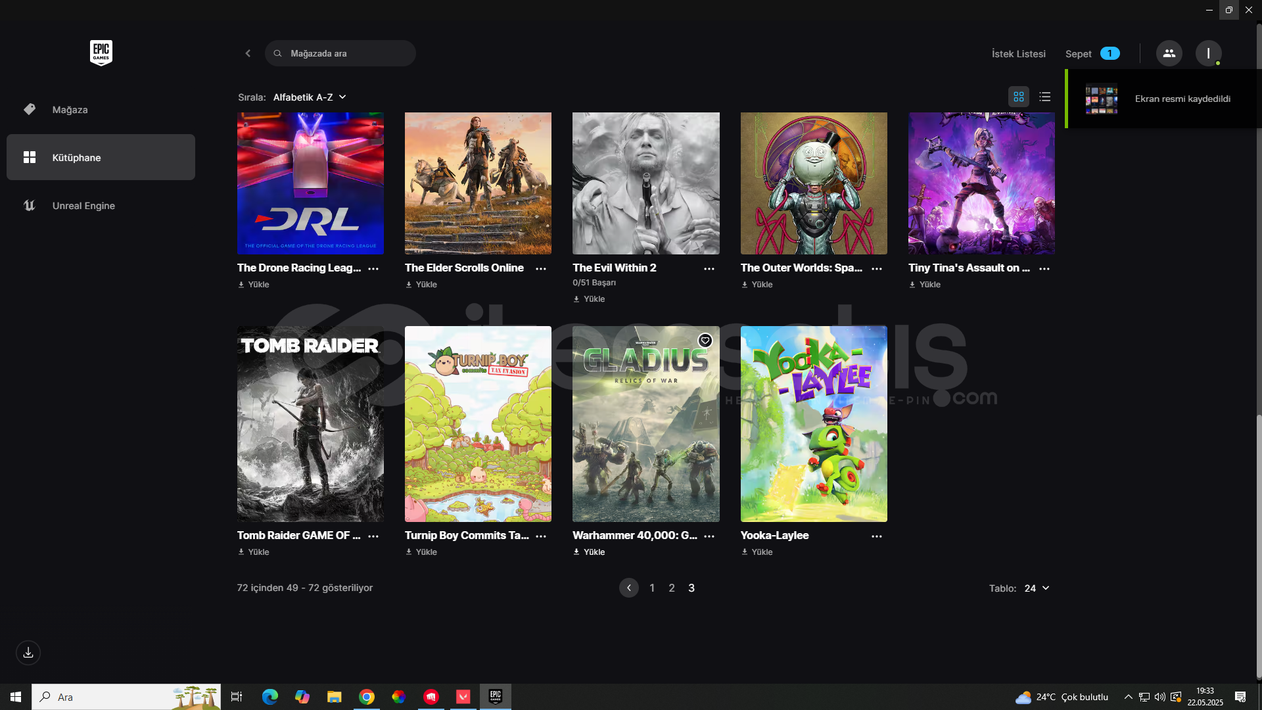
Task: Open more options for The Evil Within 2
Action: tap(709, 269)
